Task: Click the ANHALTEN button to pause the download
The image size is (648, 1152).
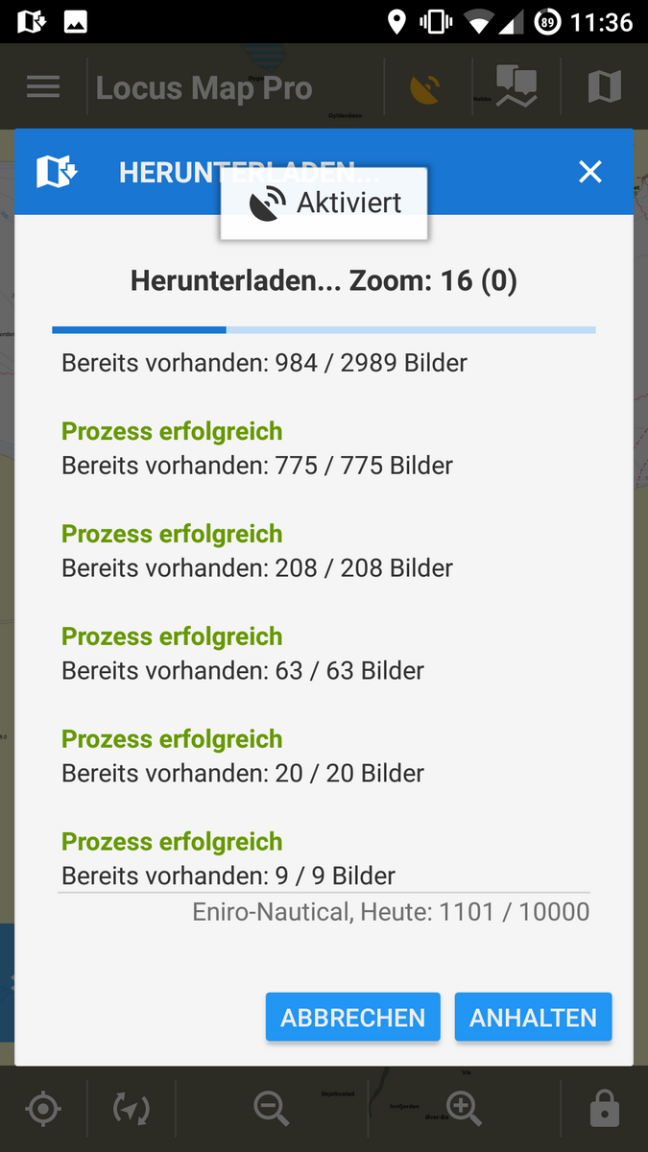Action: point(533,1018)
